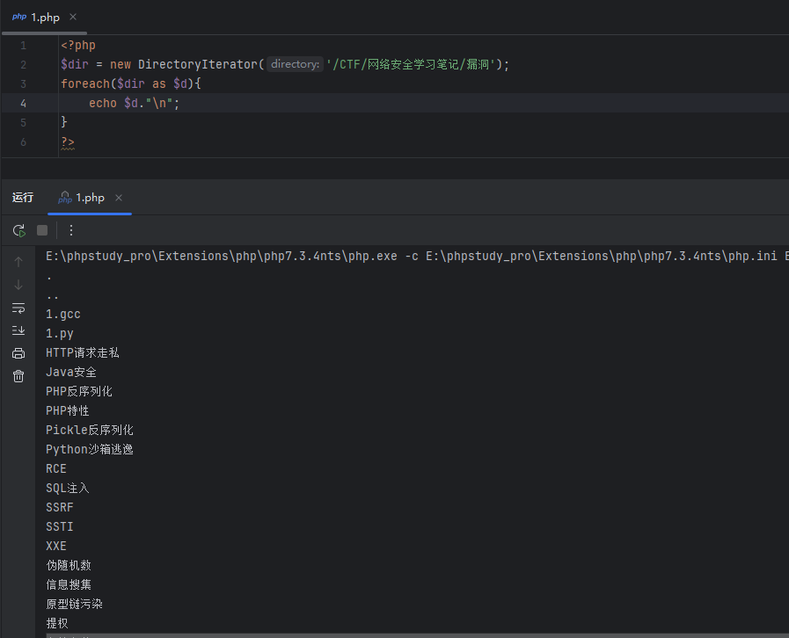This screenshot has width=789, height=638.
Task: Click the directory: parameter hint
Action: click(x=295, y=64)
